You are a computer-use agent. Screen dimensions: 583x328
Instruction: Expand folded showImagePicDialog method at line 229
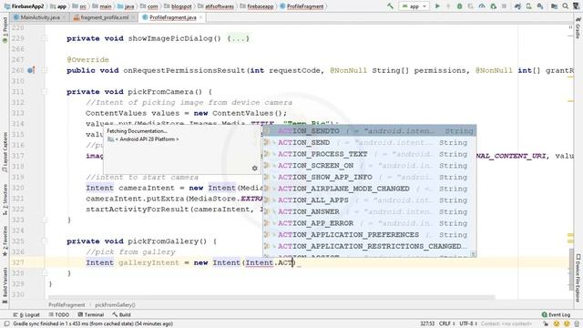(x=45, y=38)
